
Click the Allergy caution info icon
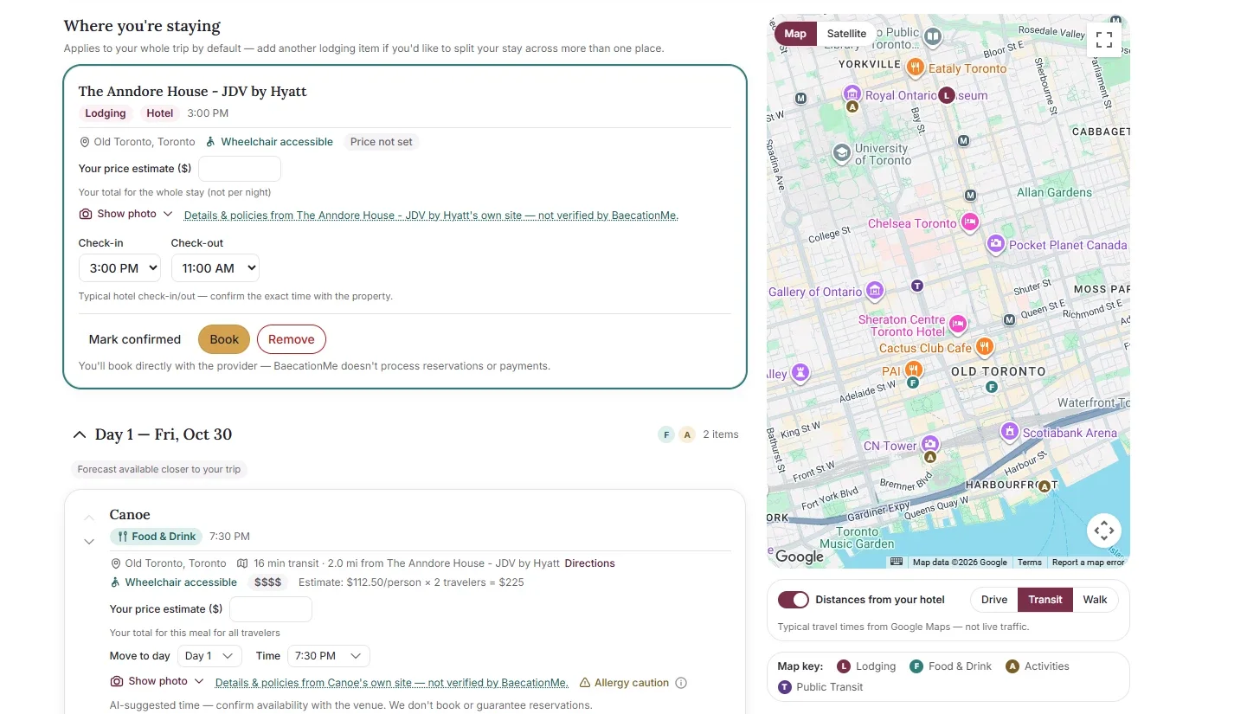pos(681,683)
